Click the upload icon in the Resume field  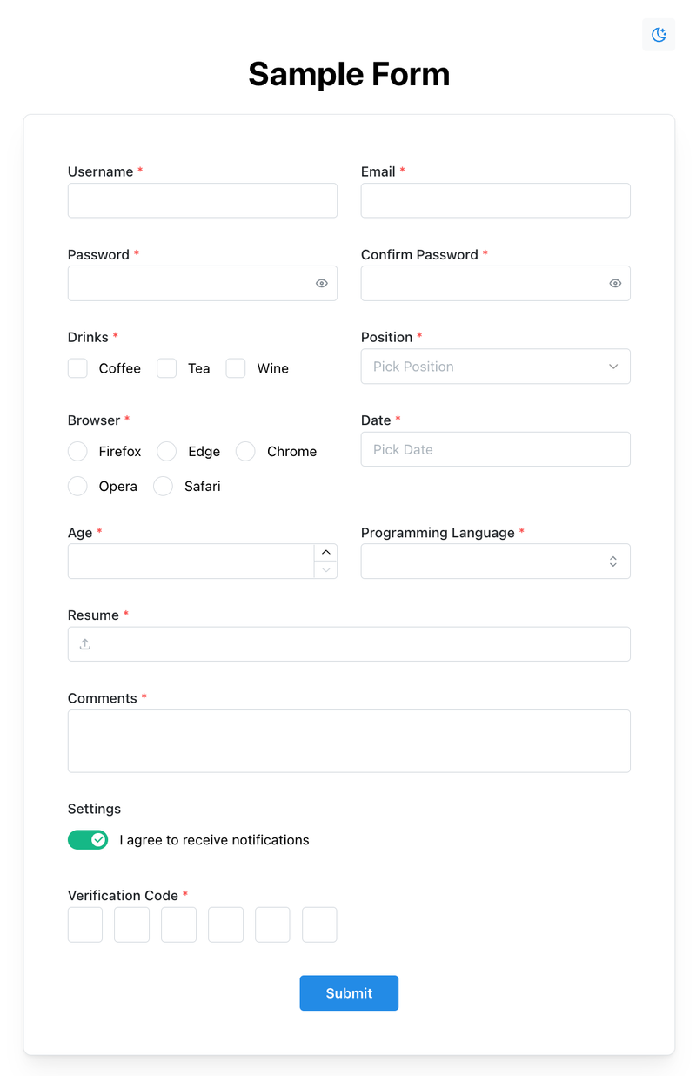click(85, 644)
